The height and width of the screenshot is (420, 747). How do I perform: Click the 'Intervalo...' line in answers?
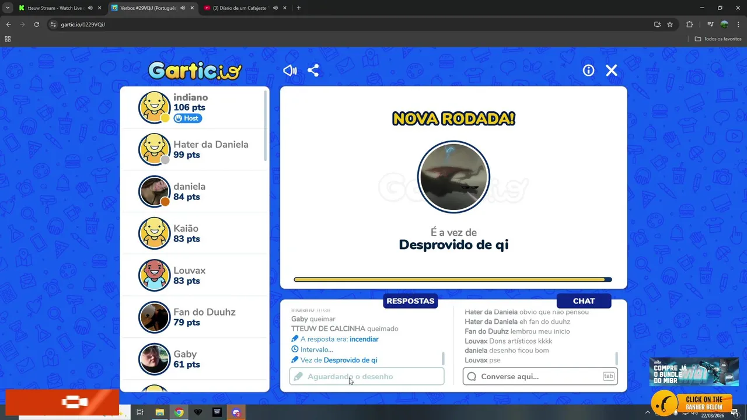pos(312,349)
